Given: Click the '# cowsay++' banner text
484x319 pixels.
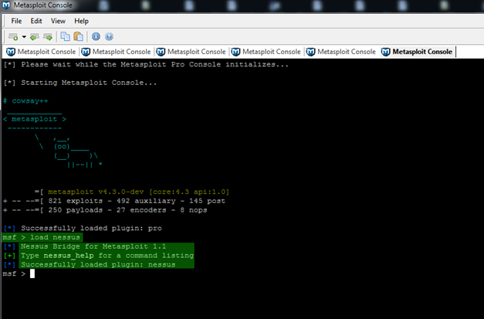Looking at the screenshot, I should point(25,101).
